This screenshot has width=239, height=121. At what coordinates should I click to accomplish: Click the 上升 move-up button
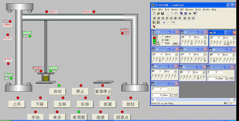point(17,104)
